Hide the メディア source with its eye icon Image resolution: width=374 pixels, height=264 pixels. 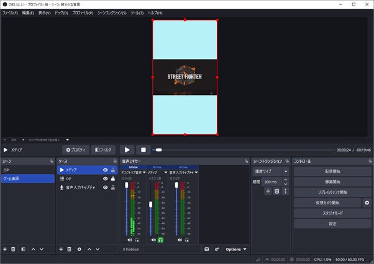(105, 170)
